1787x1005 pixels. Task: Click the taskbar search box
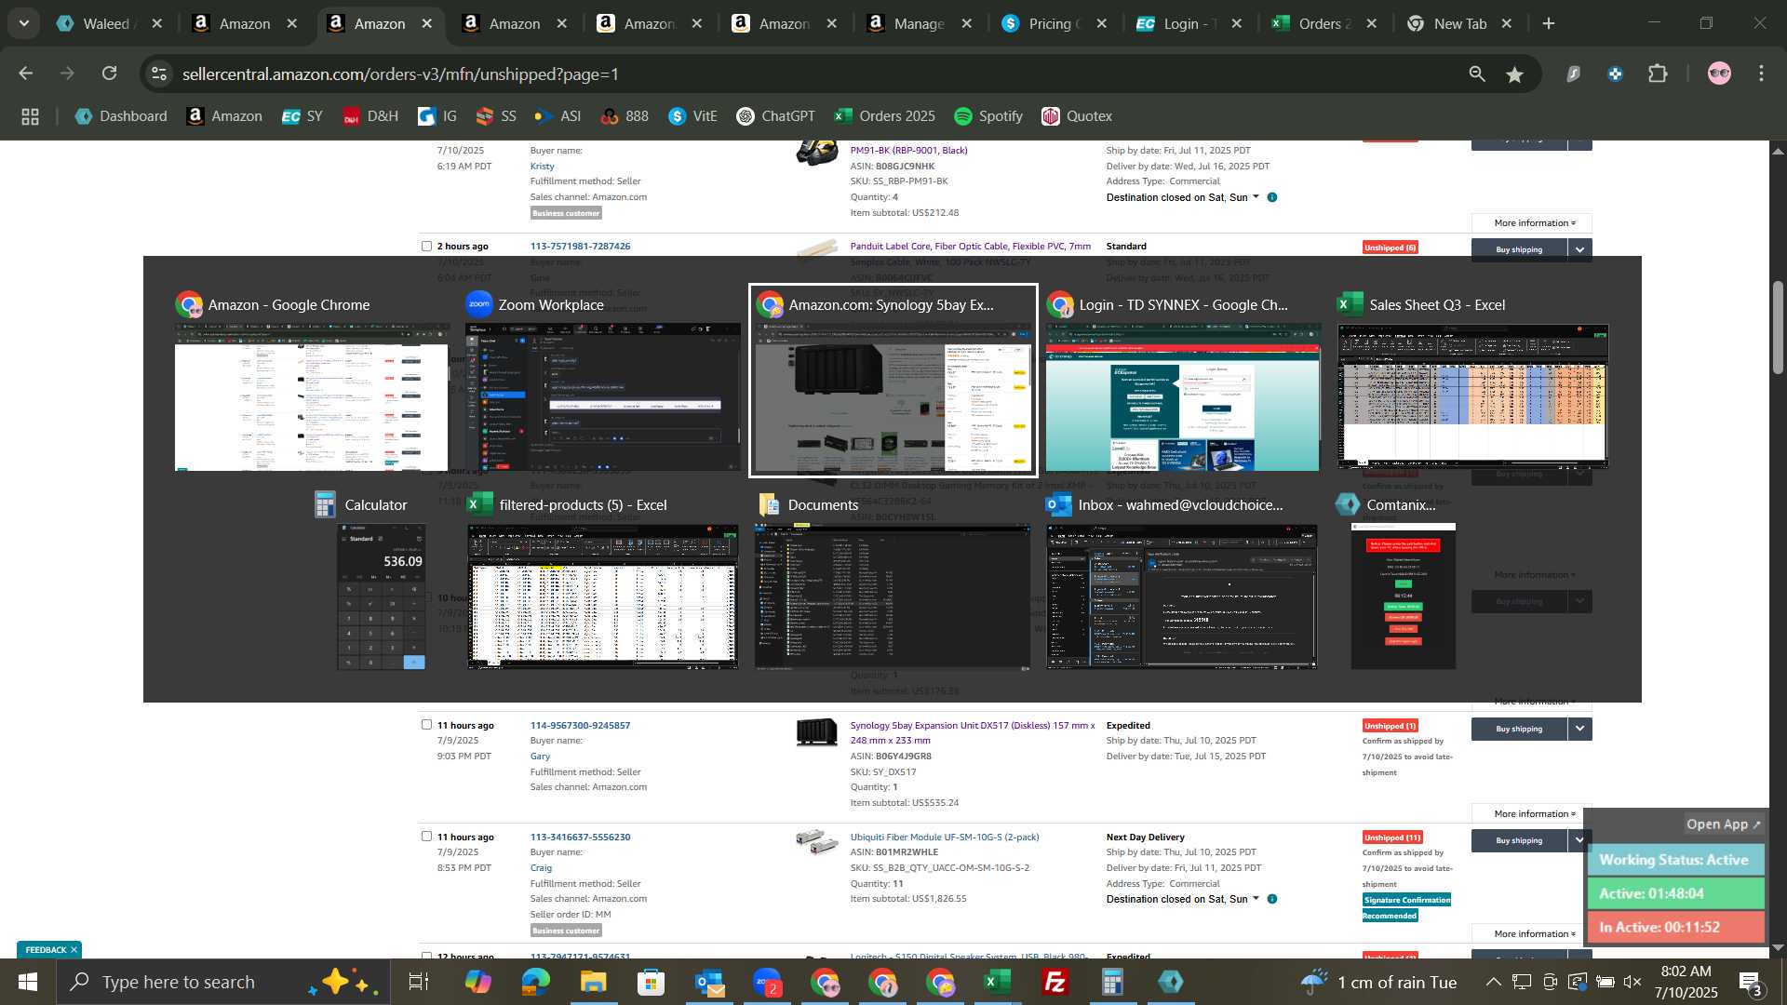click(223, 982)
